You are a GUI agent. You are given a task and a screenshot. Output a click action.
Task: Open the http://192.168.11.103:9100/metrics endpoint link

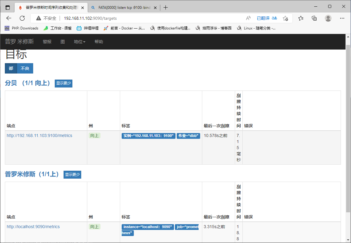tap(40, 135)
